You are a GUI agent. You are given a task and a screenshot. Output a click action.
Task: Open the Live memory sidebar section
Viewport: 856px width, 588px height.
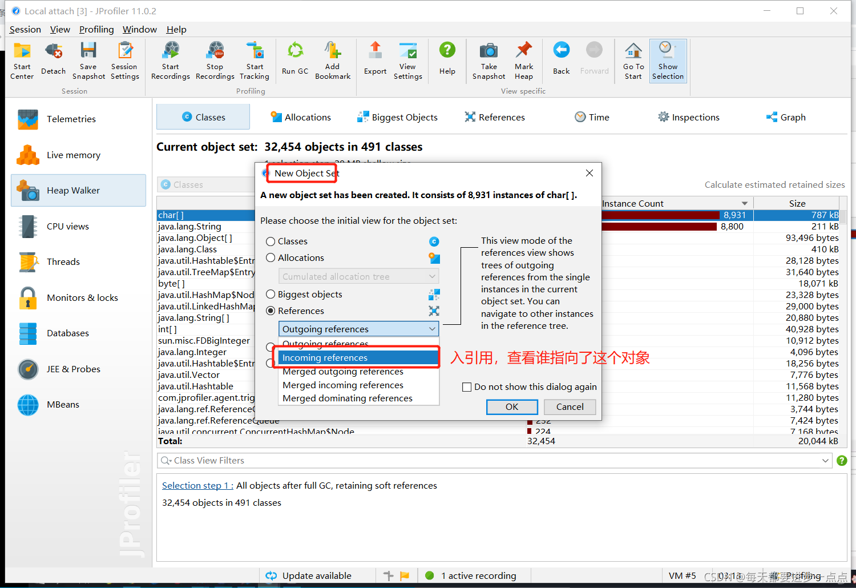79,155
